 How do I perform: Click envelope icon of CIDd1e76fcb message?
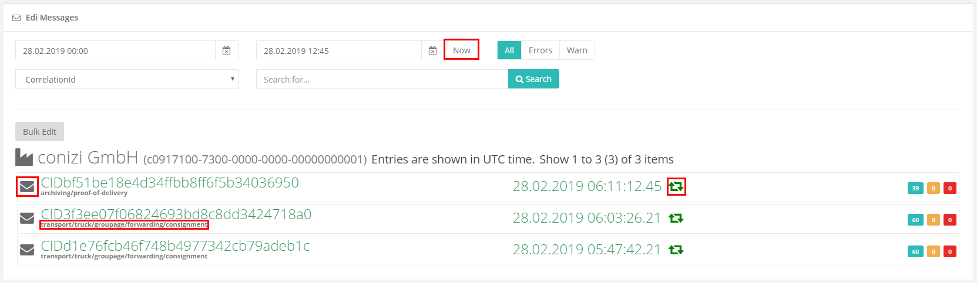pyautogui.click(x=27, y=250)
